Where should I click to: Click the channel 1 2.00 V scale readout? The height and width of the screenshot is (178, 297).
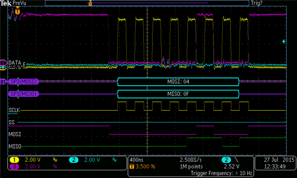tap(33, 160)
